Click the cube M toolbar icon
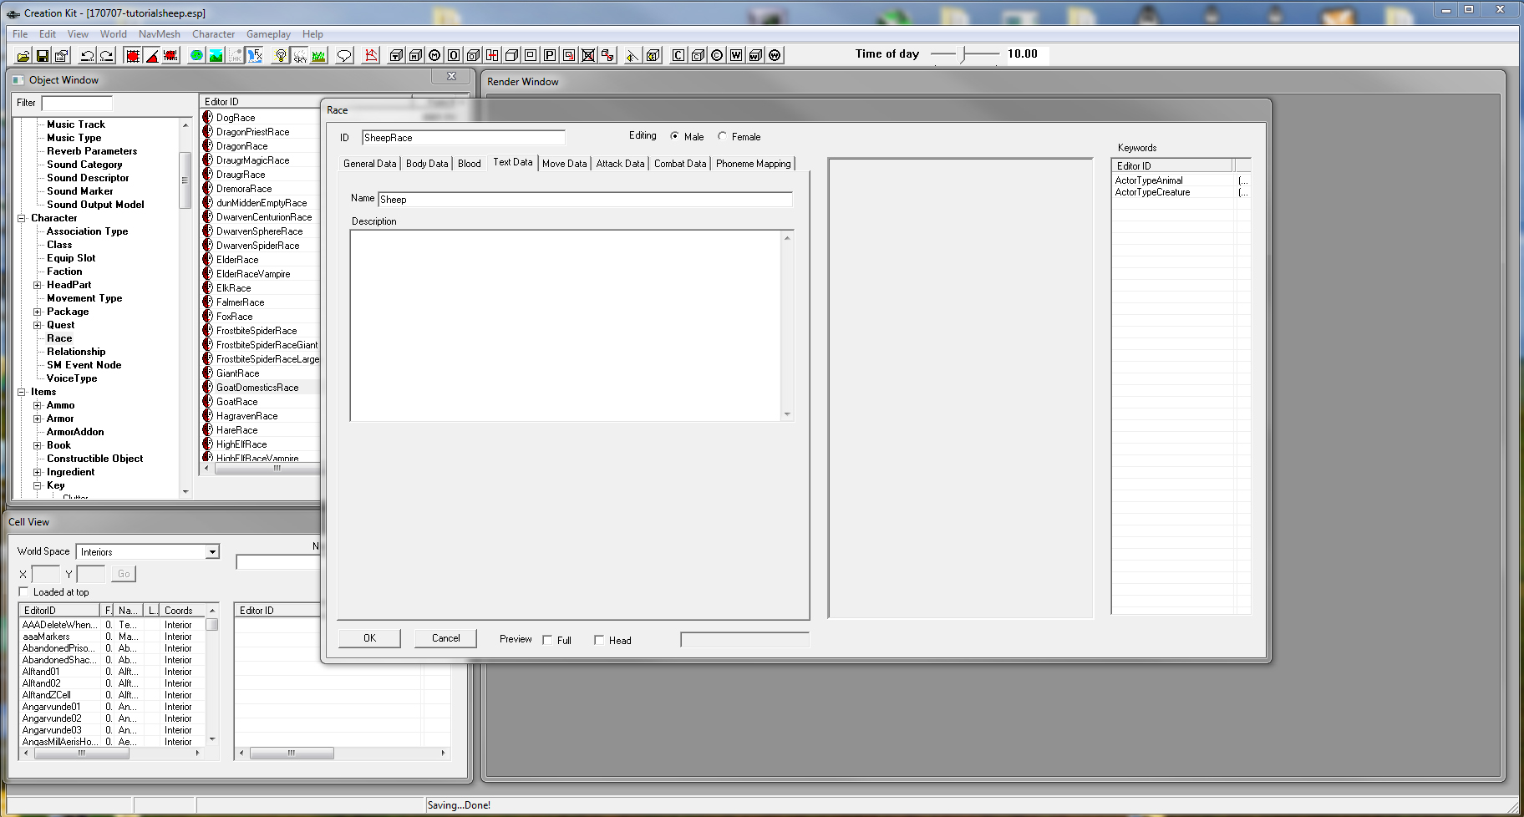This screenshot has width=1524, height=817. click(415, 56)
